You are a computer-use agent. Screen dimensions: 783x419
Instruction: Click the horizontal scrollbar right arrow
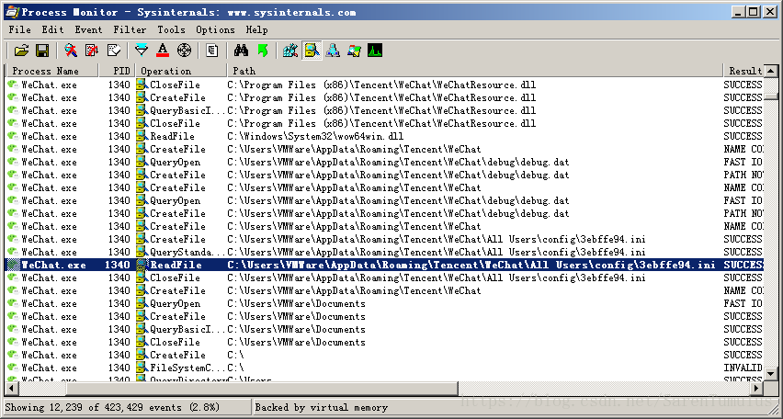[x=757, y=388]
